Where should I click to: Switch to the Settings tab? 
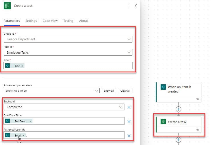click(31, 21)
